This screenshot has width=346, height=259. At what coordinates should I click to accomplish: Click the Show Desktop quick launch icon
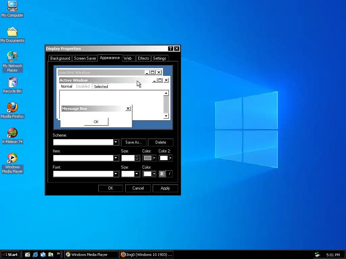tap(27, 255)
